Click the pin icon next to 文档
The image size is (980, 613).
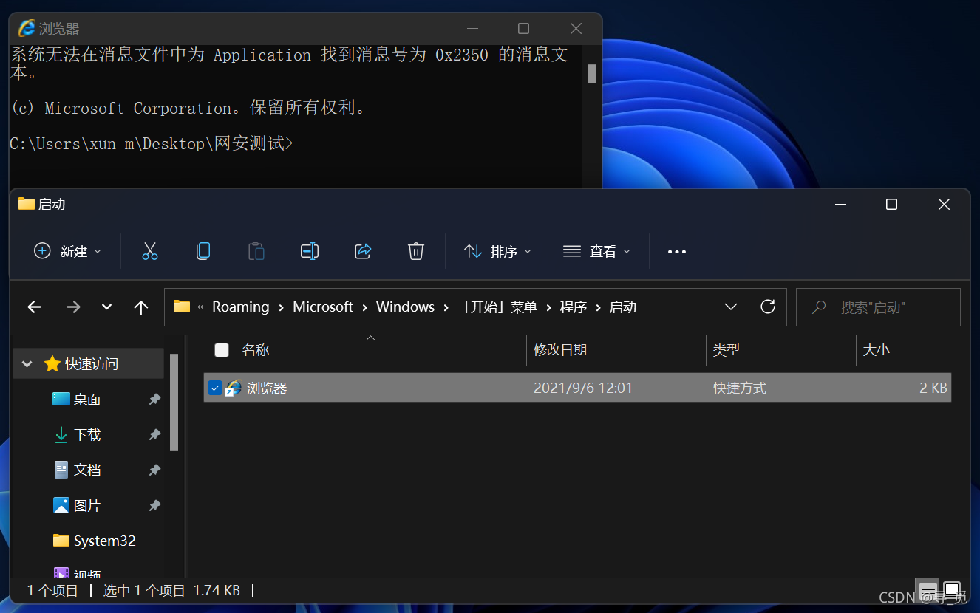click(154, 470)
